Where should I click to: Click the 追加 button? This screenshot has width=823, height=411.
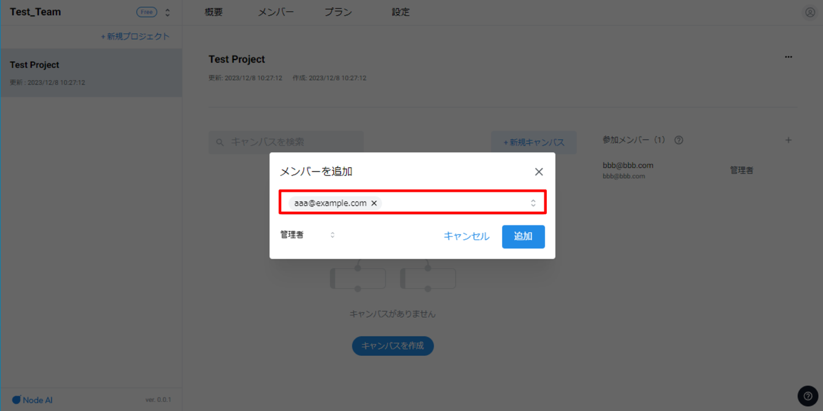(x=524, y=236)
